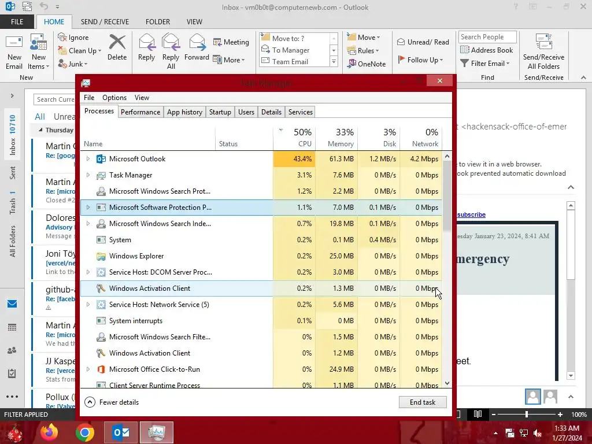The height and width of the screenshot is (444, 592).
Task: Open Tasks view in Outlook navigation bar
Action: click(12, 373)
